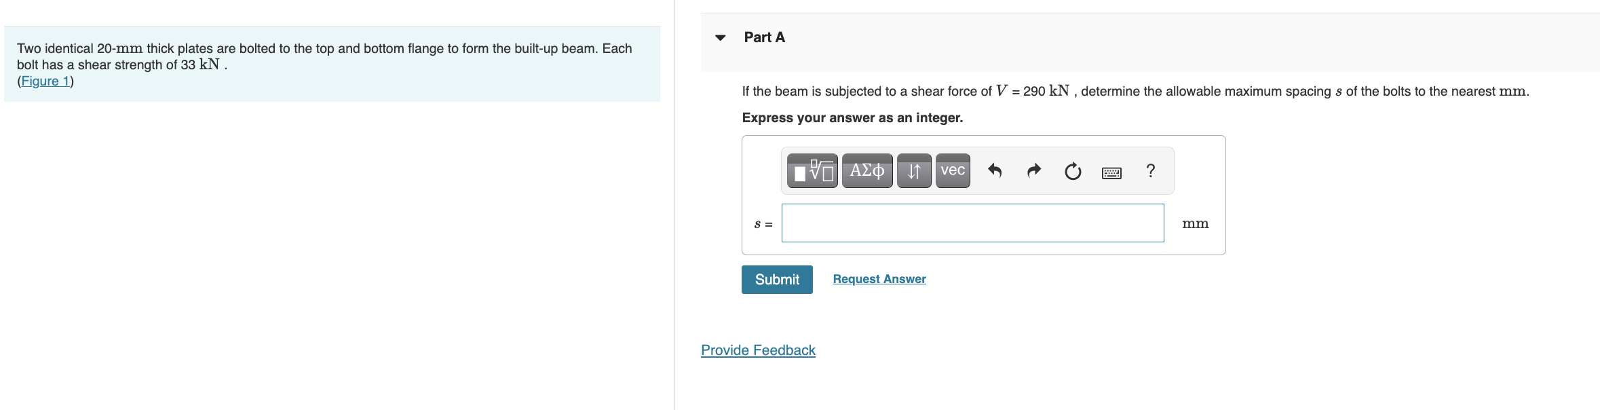Click the Part A header title
The image size is (1600, 410).
pos(764,37)
